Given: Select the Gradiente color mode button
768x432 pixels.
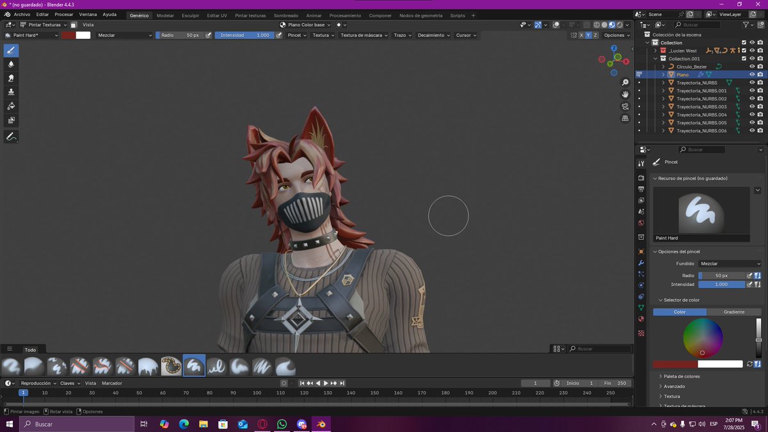Looking at the screenshot, I should [x=734, y=312].
